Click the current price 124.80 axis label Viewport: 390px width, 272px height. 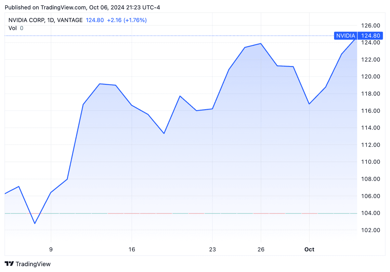click(371, 36)
